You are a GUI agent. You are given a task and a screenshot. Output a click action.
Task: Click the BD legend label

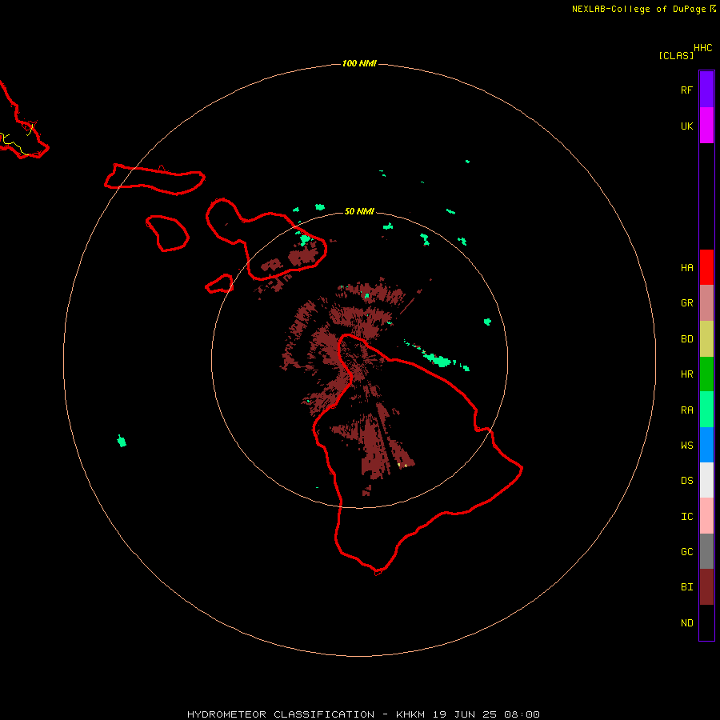click(686, 339)
